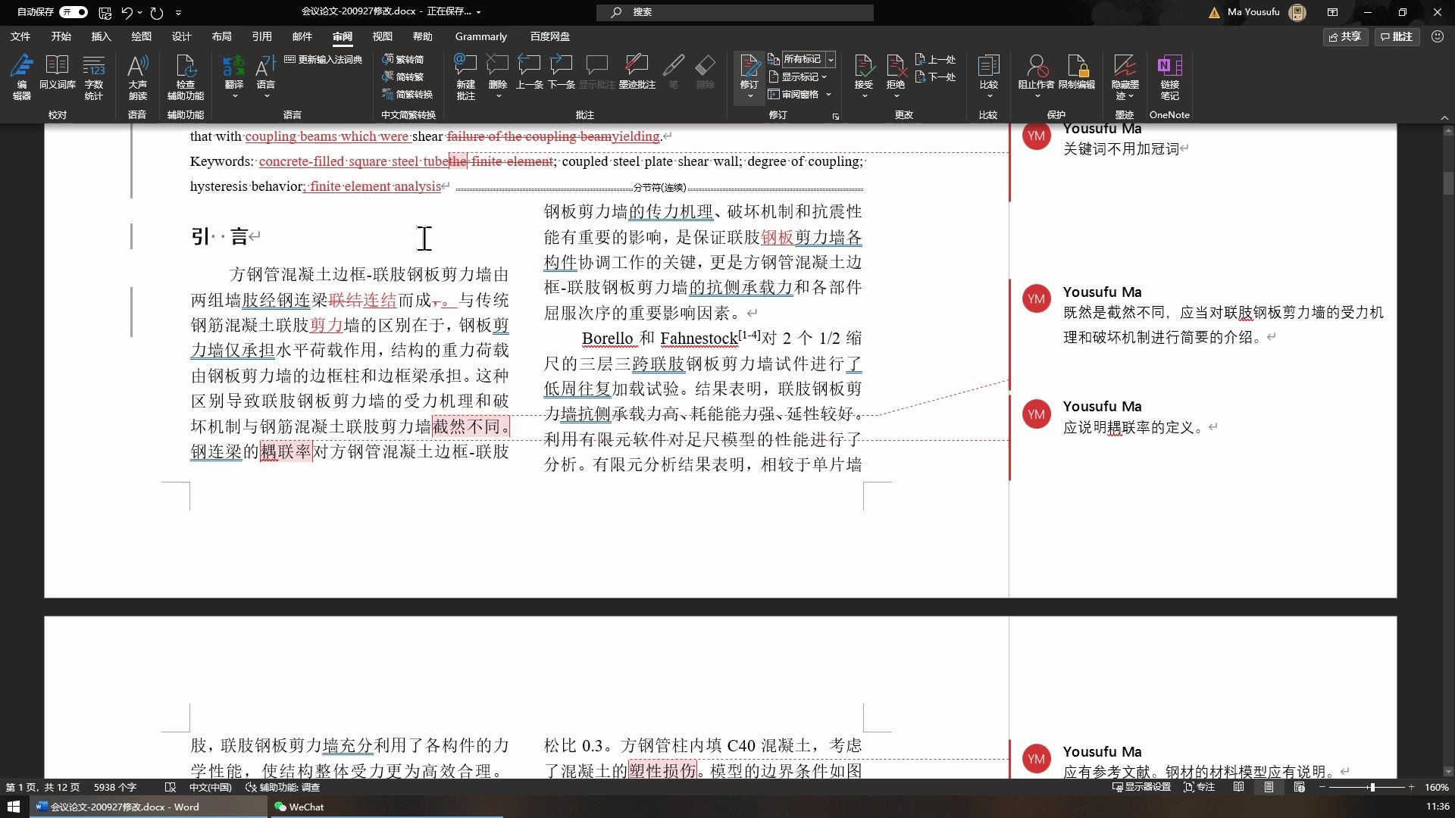1455x818 pixels.
Task: Collapse the ribbon with the chevron
Action: pos(1444,117)
